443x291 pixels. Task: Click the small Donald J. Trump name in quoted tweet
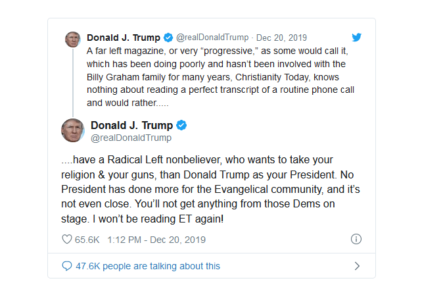tap(124, 38)
